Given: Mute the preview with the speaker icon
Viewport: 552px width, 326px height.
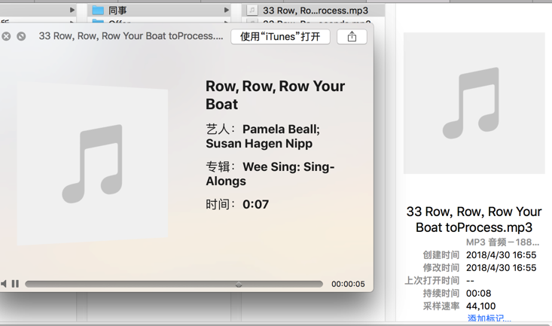Looking at the screenshot, I should point(4,284).
